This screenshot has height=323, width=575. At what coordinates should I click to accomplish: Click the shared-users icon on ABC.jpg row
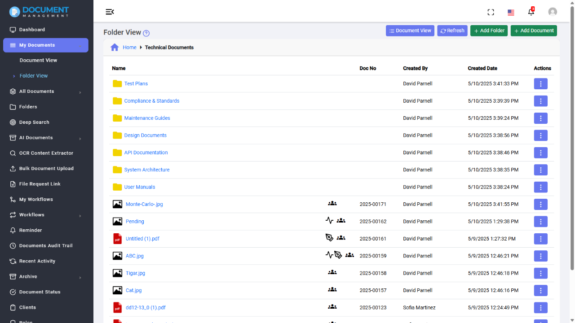tap(349, 255)
